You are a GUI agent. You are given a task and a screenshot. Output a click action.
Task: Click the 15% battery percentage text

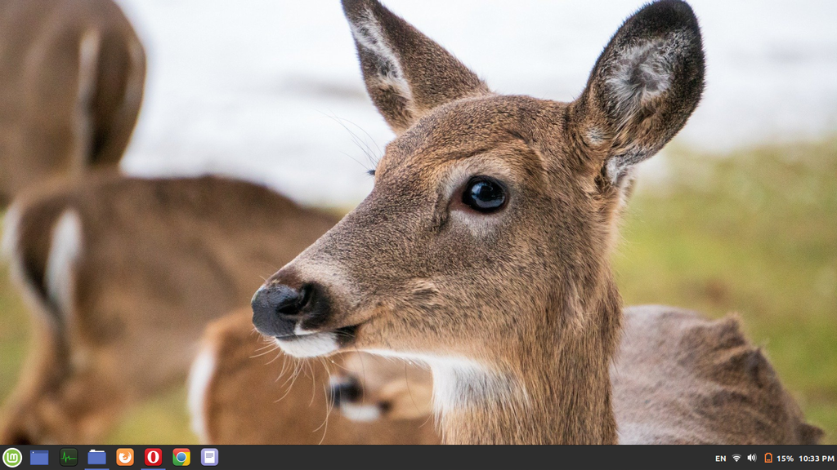click(785, 459)
